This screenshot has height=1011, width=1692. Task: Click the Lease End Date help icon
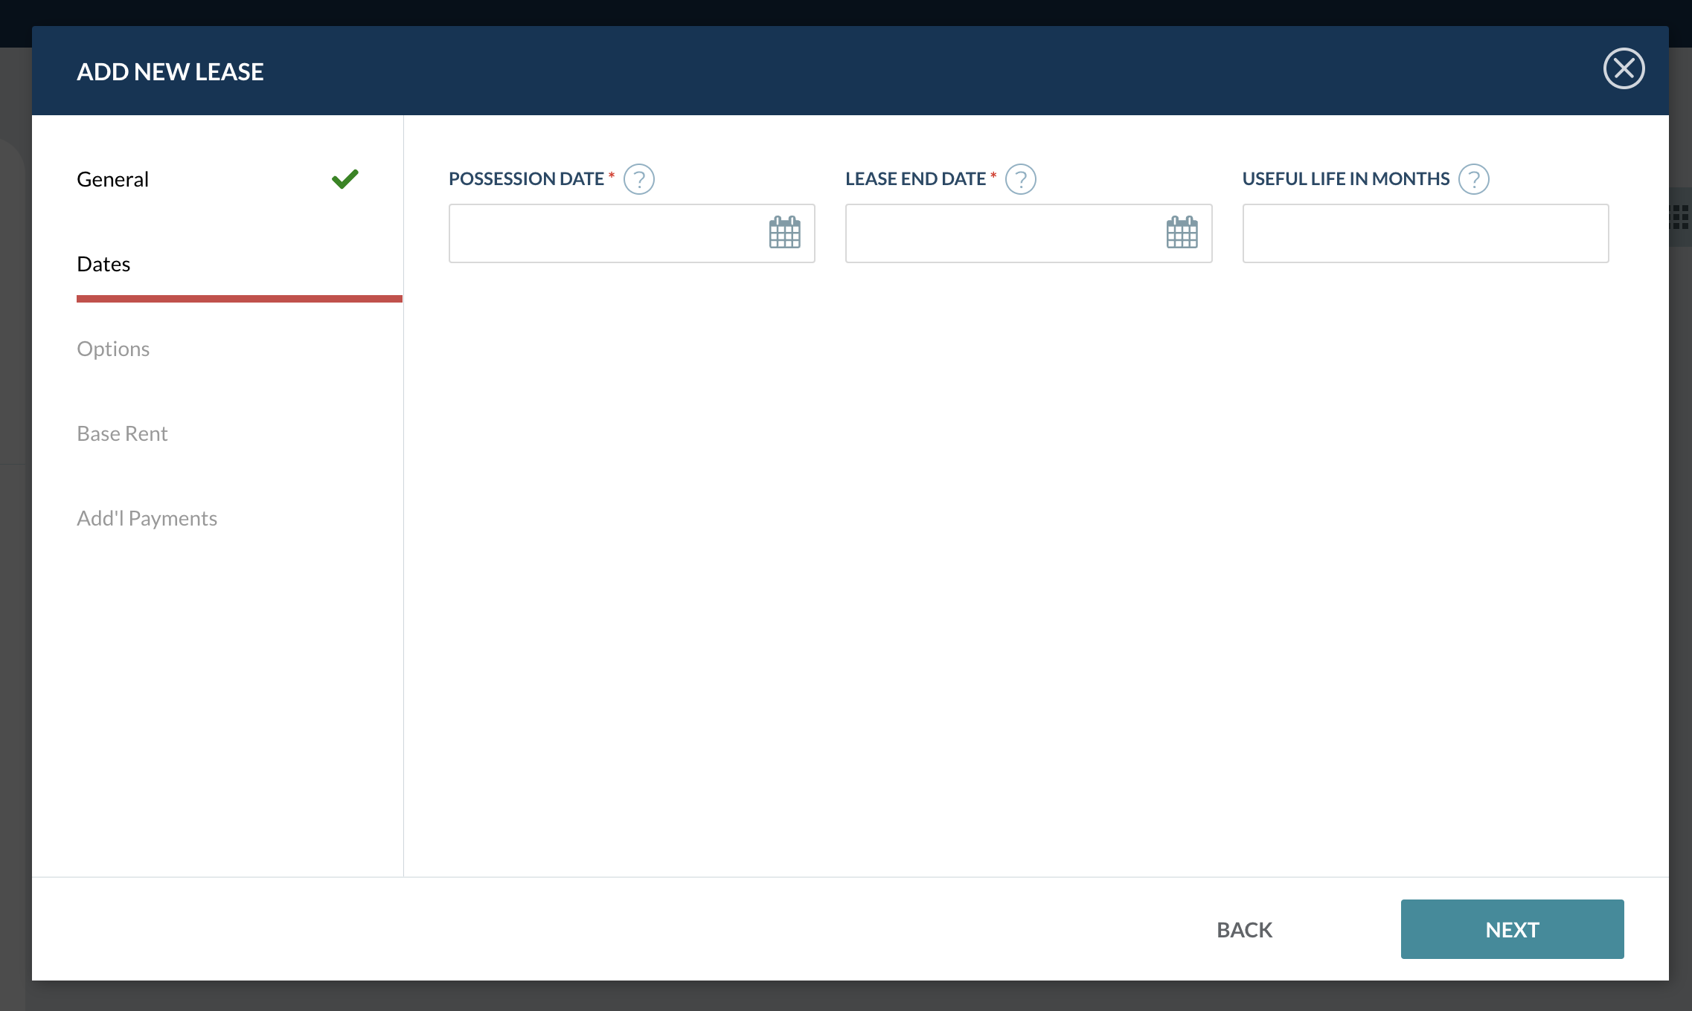(x=1020, y=178)
